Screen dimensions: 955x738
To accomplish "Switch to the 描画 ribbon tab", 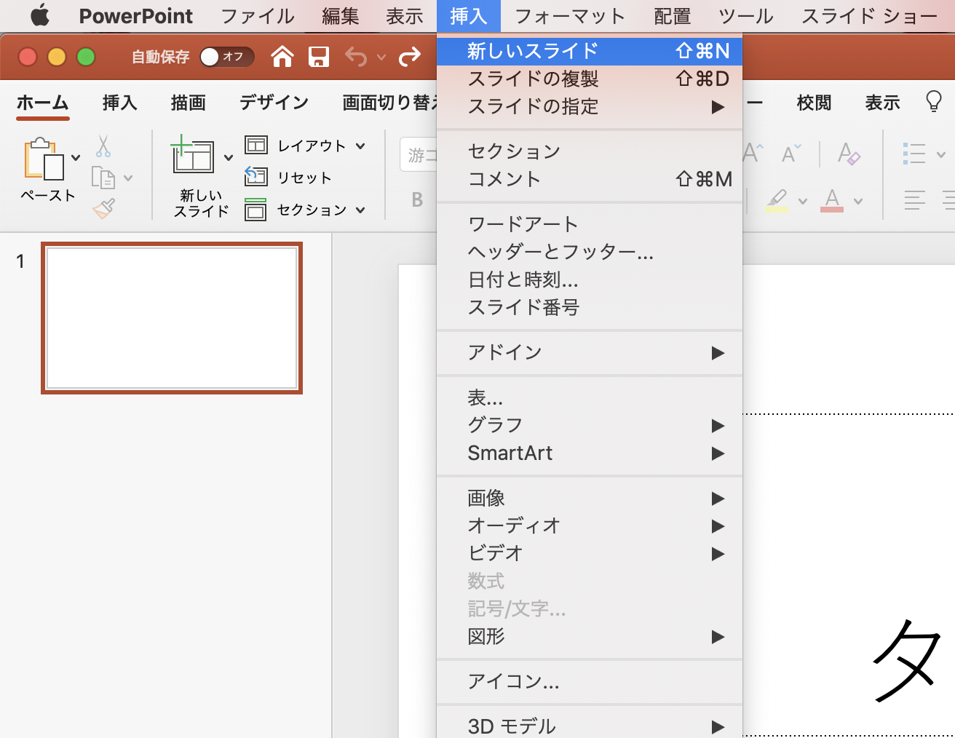I will pyautogui.click(x=189, y=103).
